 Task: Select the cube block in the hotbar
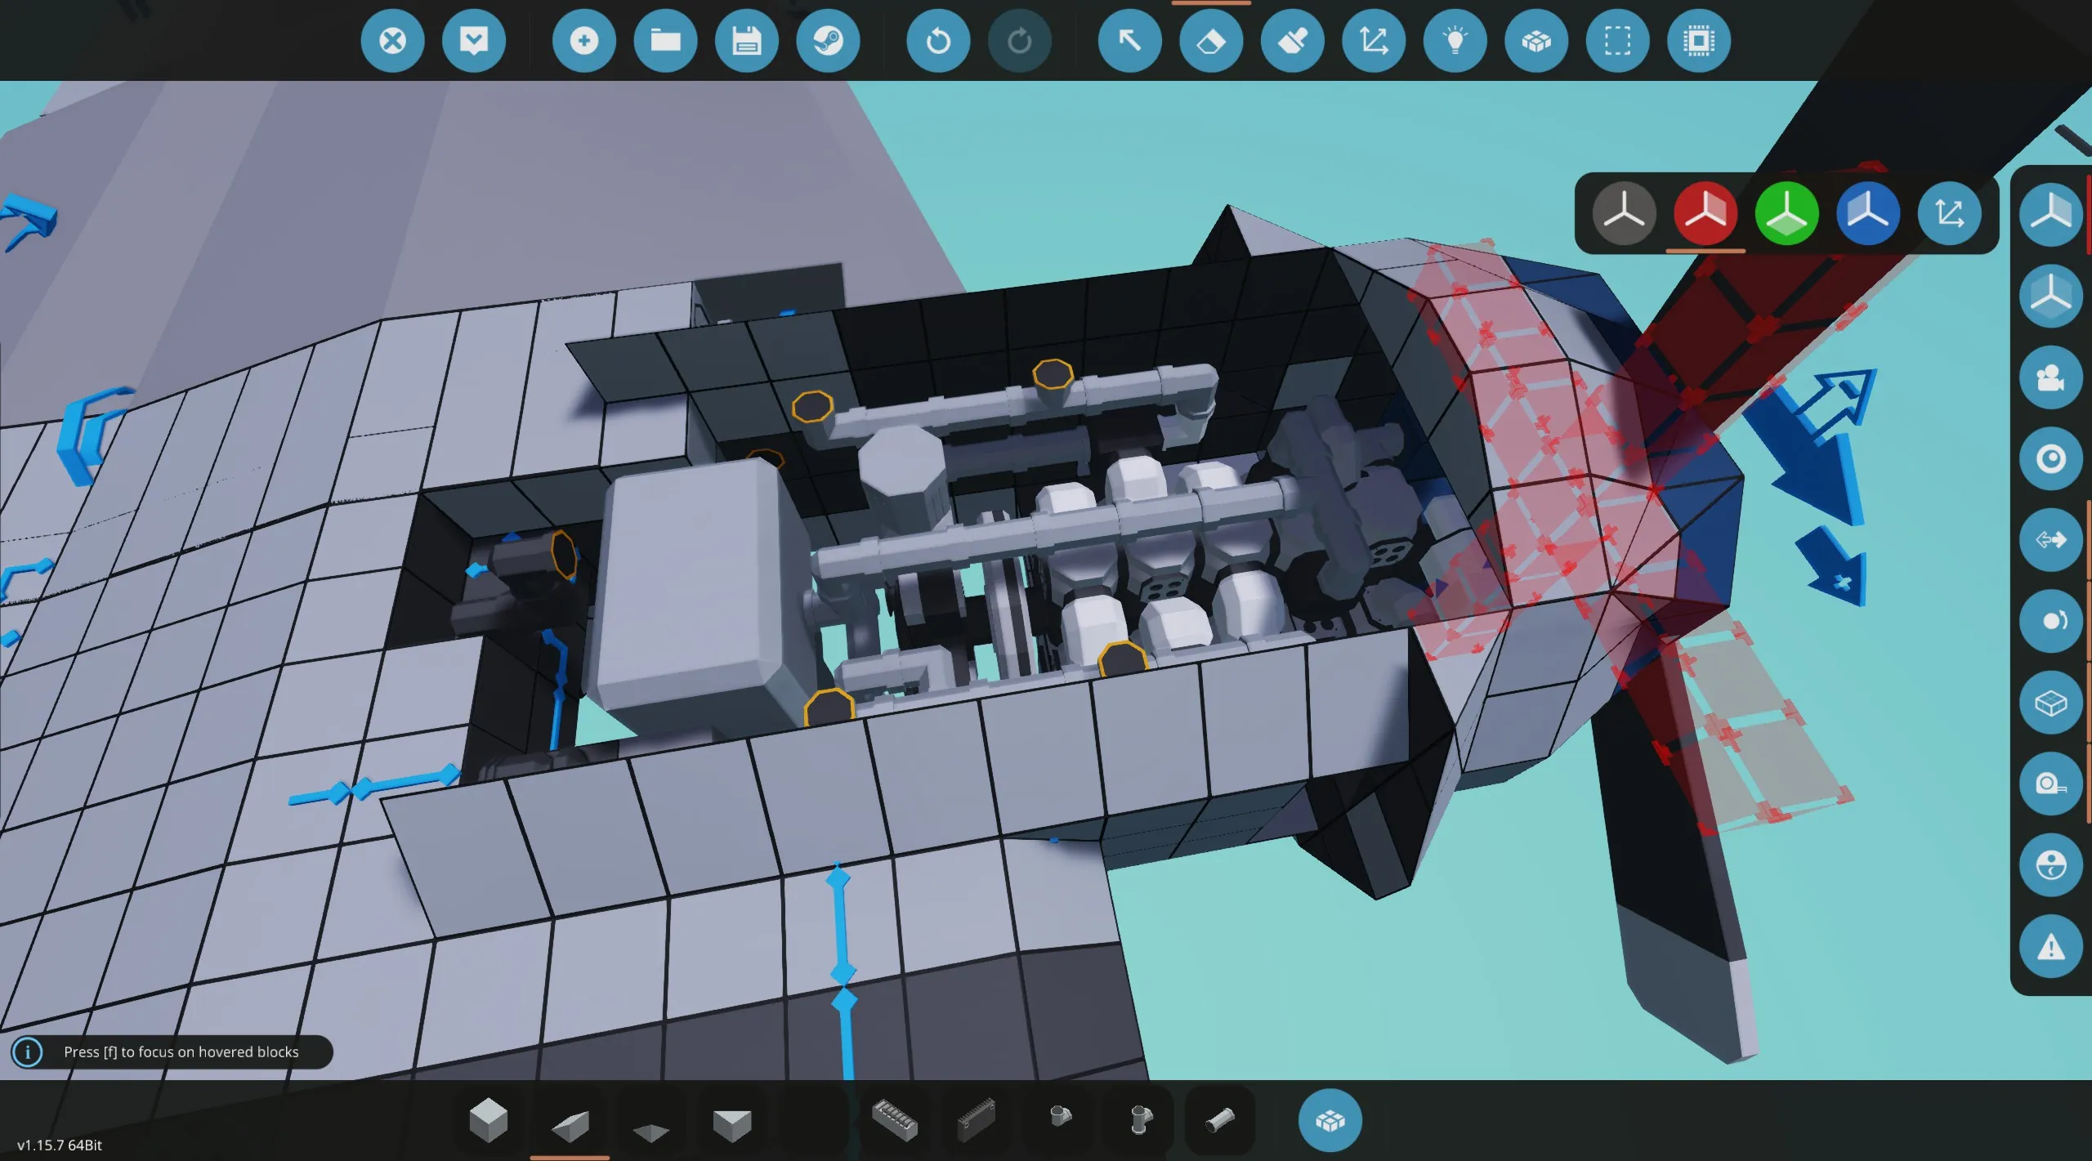pyautogui.click(x=489, y=1119)
